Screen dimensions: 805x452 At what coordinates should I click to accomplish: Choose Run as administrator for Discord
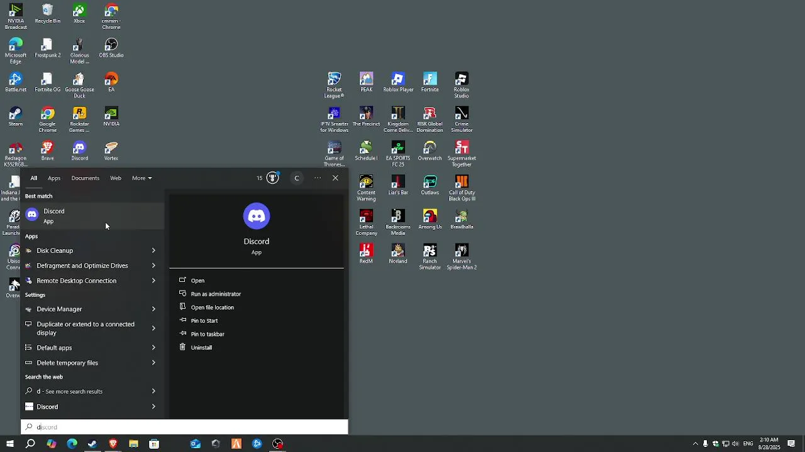click(x=216, y=294)
